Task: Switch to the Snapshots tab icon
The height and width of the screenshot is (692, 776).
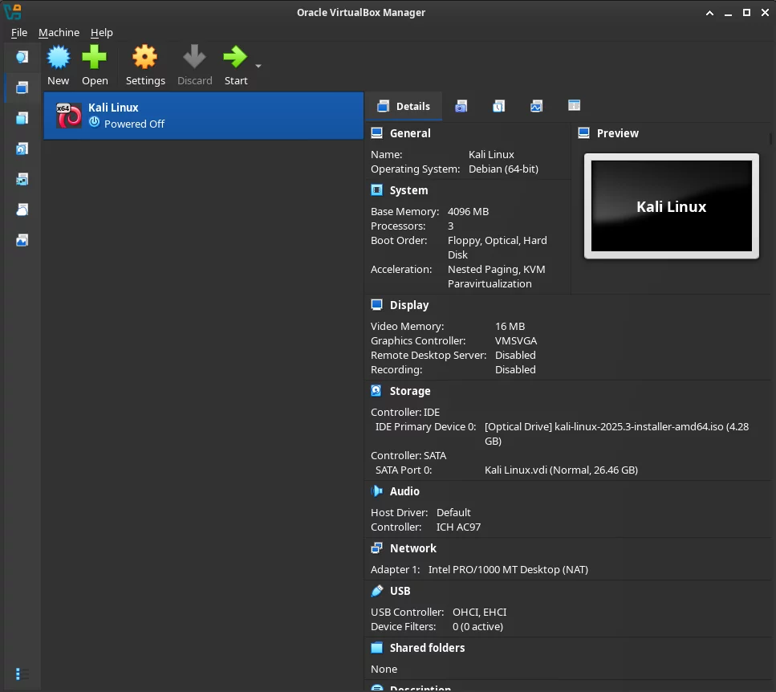Action: coord(461,106)
